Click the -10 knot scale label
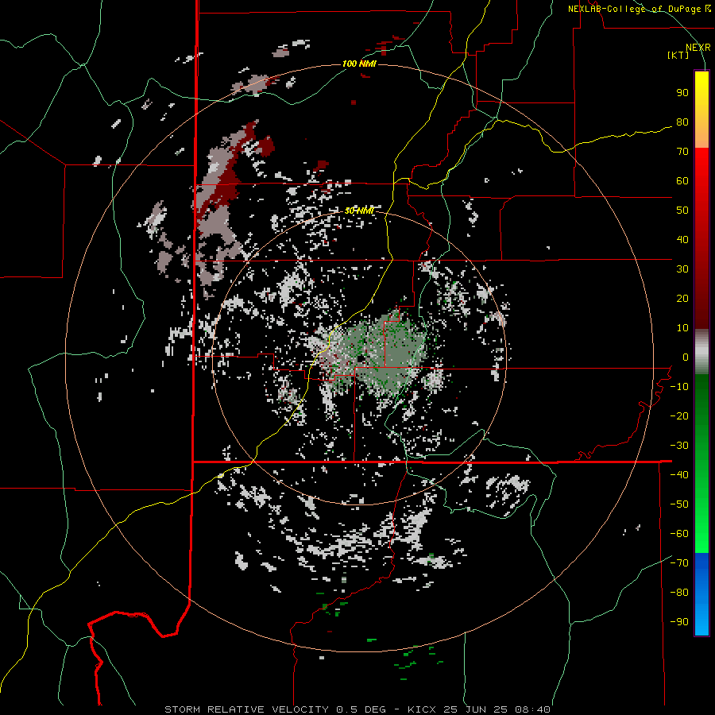 click(x=679, y=387)
